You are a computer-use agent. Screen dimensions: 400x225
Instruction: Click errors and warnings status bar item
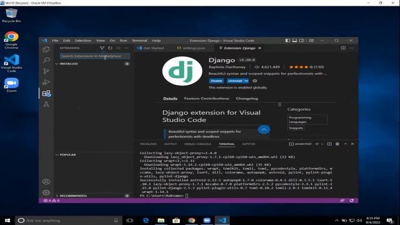pos(51,201)
